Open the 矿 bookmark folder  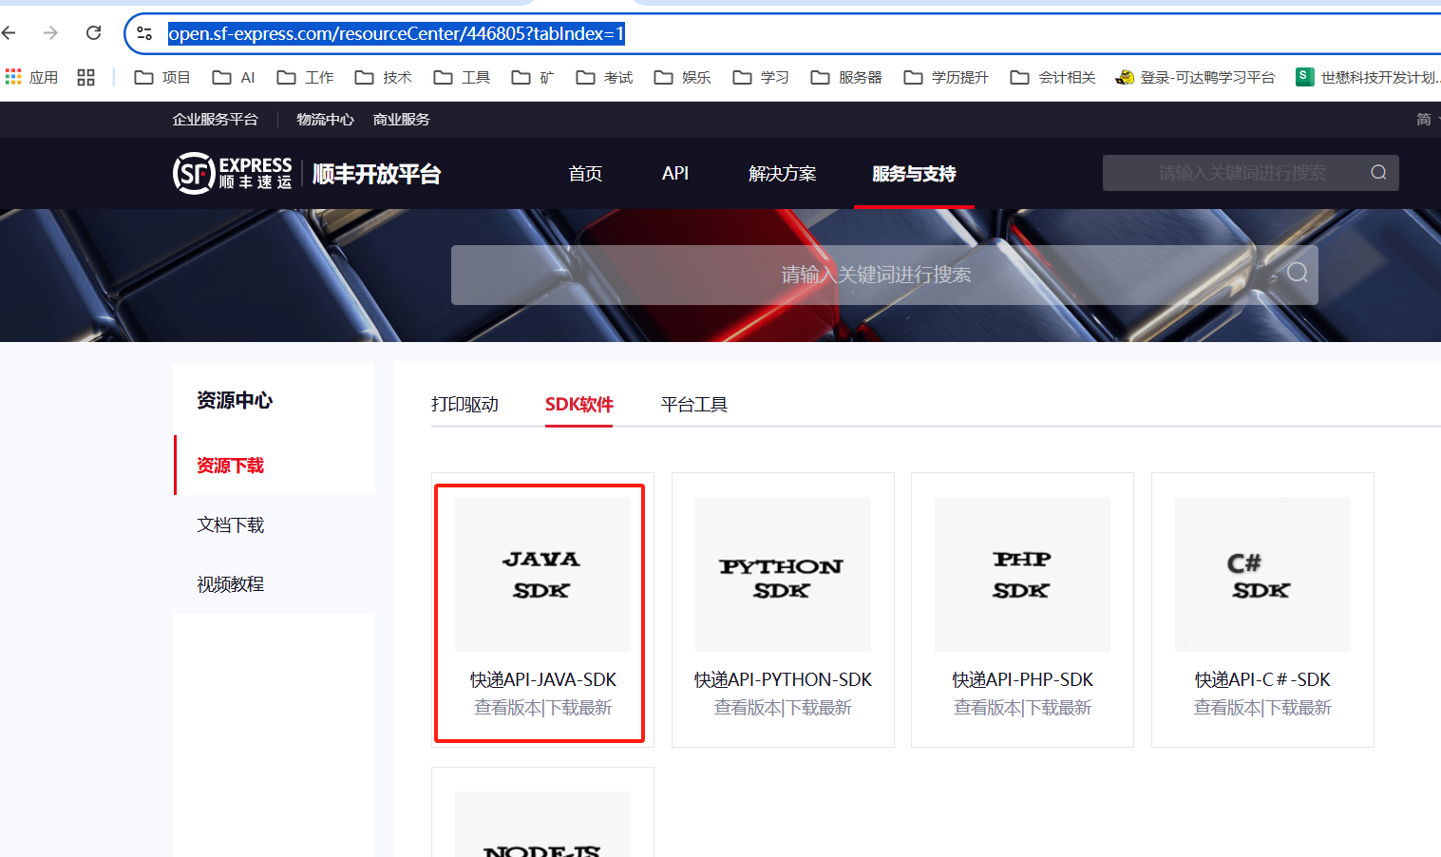click(533, 77)
